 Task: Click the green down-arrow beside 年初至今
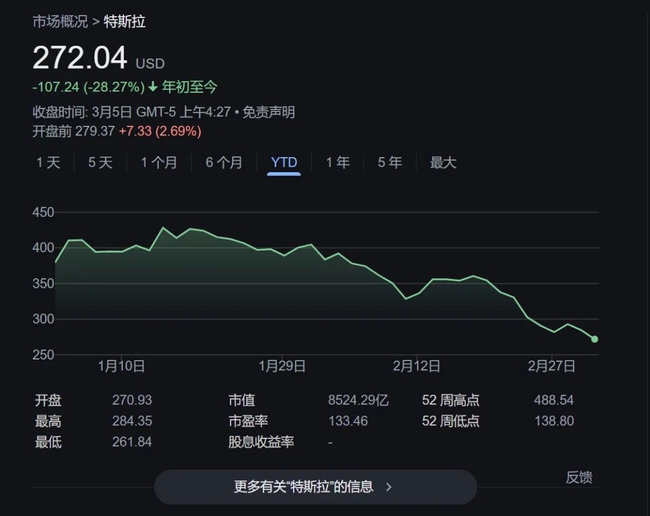[x=153, y=87]
